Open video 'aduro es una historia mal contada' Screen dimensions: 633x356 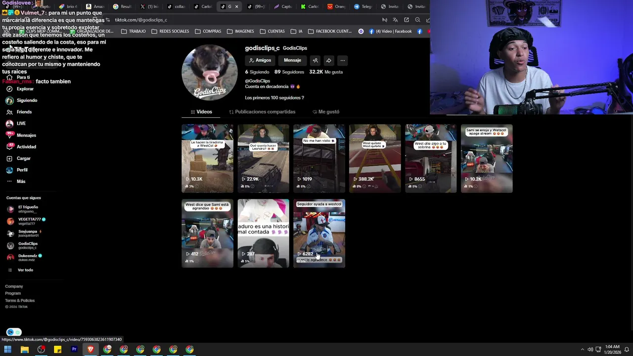pyautogui.click(x=263, y=233)
